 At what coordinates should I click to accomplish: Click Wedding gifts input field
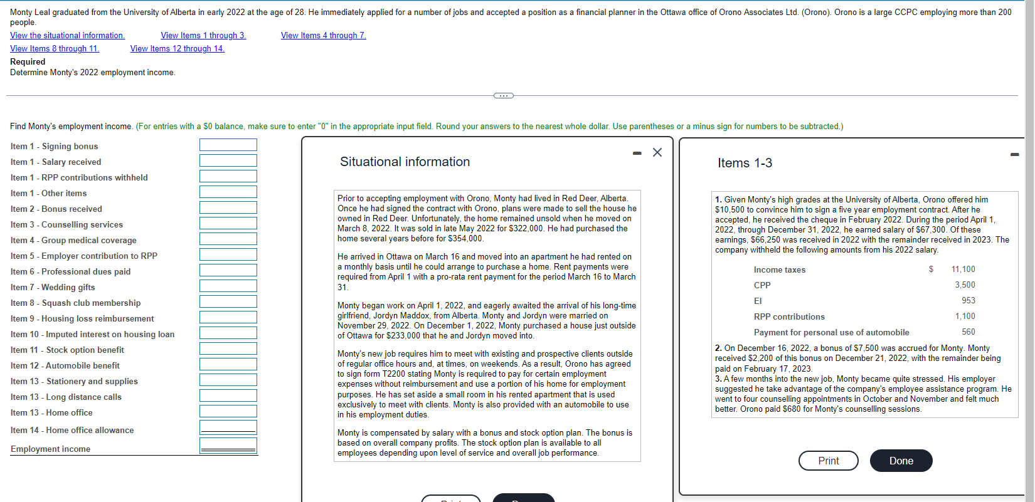tap(228, 286)
